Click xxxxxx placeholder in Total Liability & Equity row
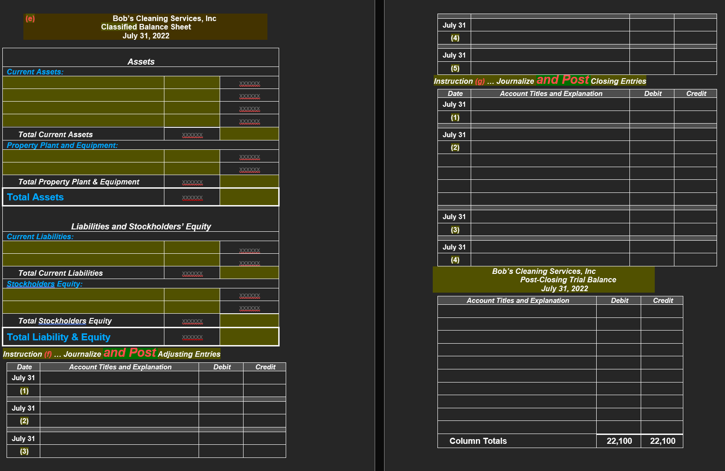The image size is (725, 471). pyautogui.click(x=192, y=337)
